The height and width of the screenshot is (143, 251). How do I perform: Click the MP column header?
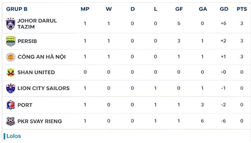point(85,9)
